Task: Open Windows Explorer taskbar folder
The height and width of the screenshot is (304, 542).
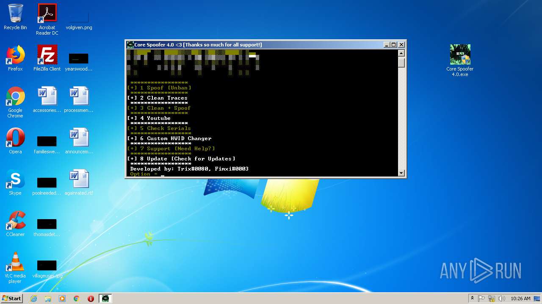Action: 48,299
